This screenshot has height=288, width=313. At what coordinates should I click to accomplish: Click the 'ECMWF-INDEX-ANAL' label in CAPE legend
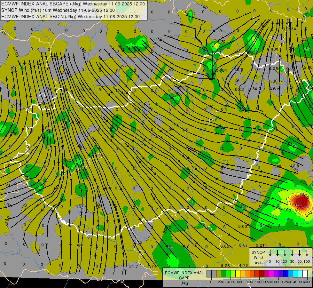[x=184, y=273]
